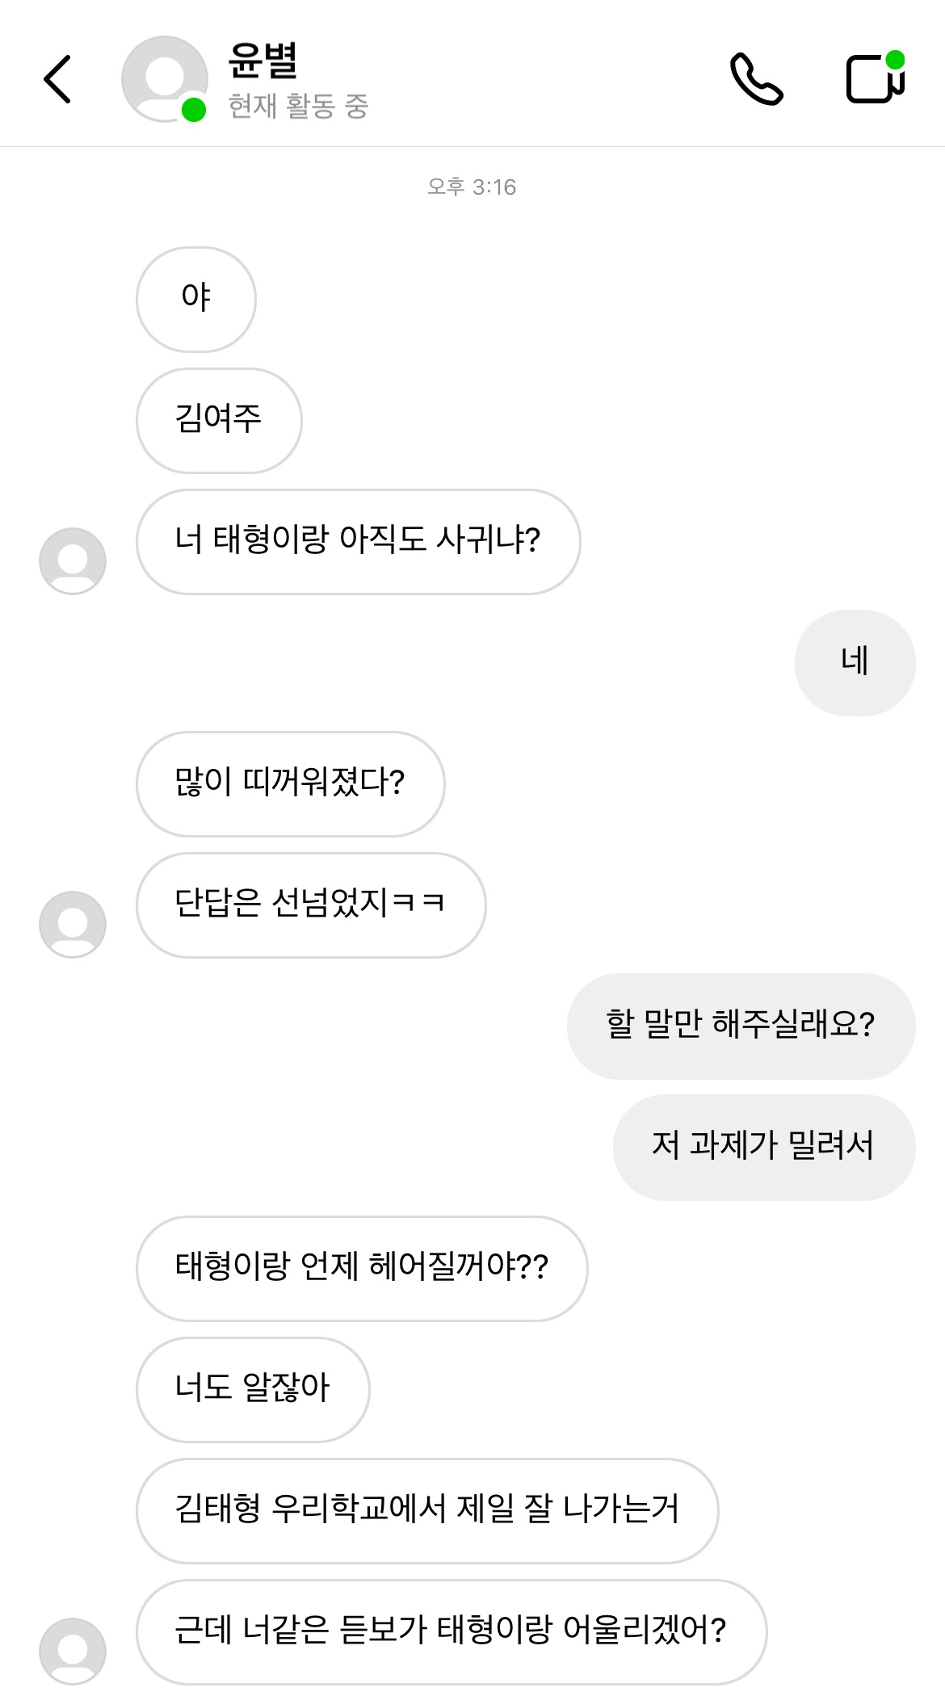Select the '저 과제가 밀려서' sent bubble
The width and height of the screenshot is (945, 1692).
(763, 1147)
